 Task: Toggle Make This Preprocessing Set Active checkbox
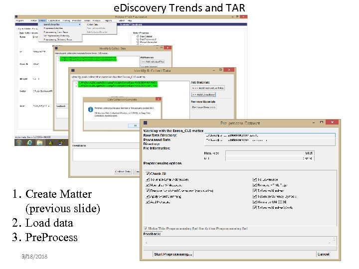click(146, 228)
